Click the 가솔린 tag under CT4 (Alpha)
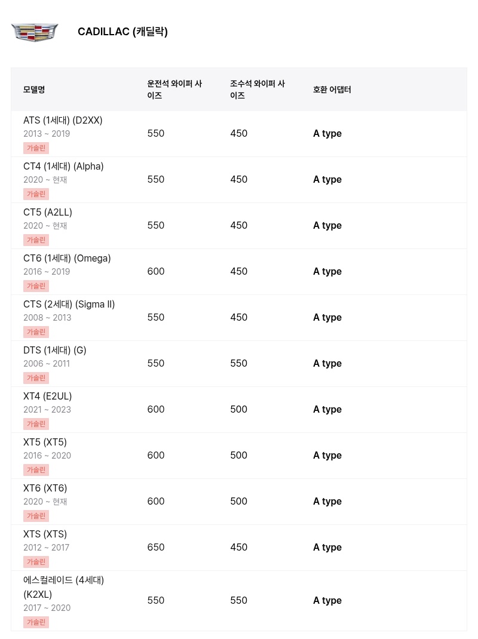 point(36,194)
